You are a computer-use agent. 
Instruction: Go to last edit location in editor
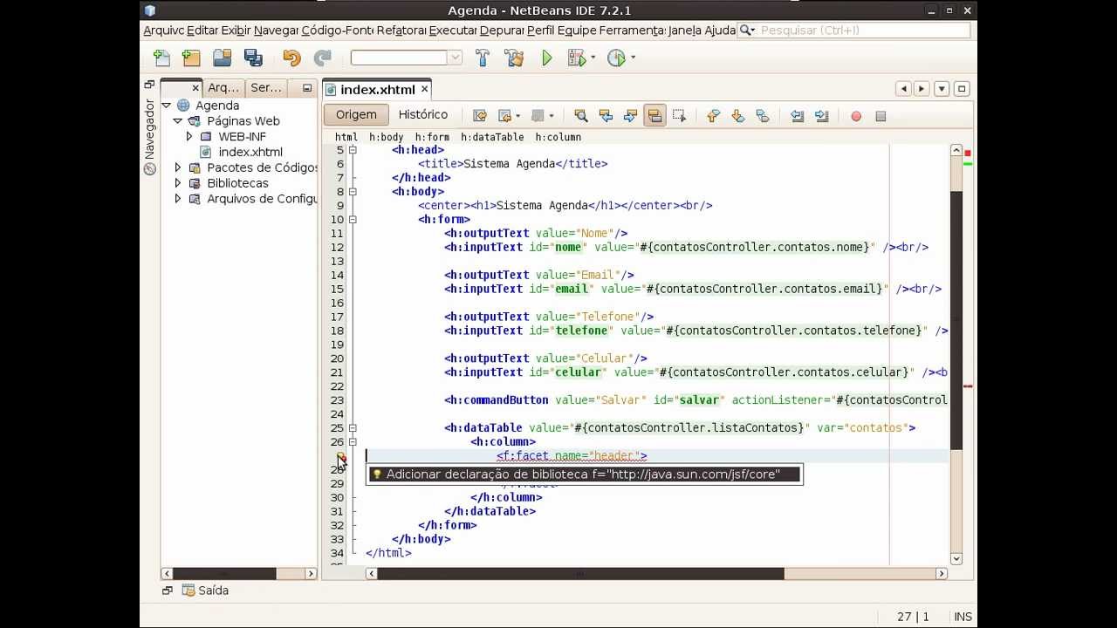(x=480, y=115)
